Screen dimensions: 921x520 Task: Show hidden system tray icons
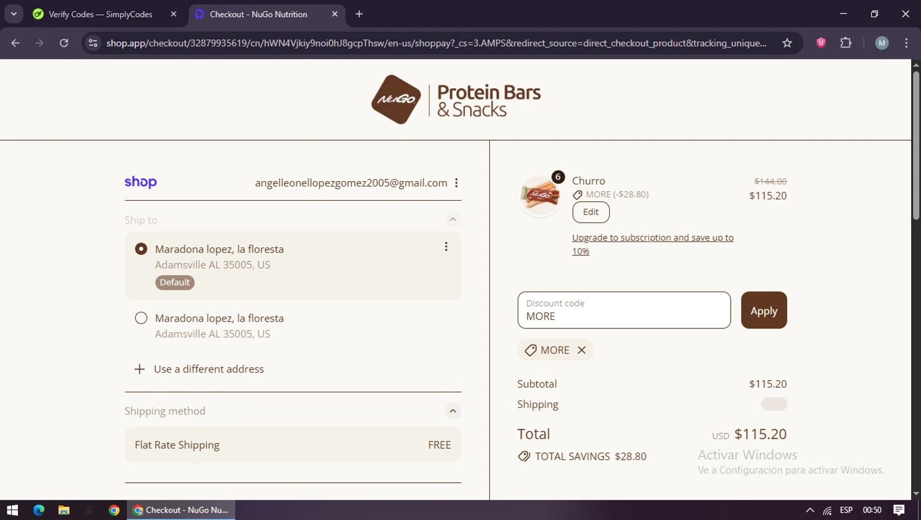[810, 510]
